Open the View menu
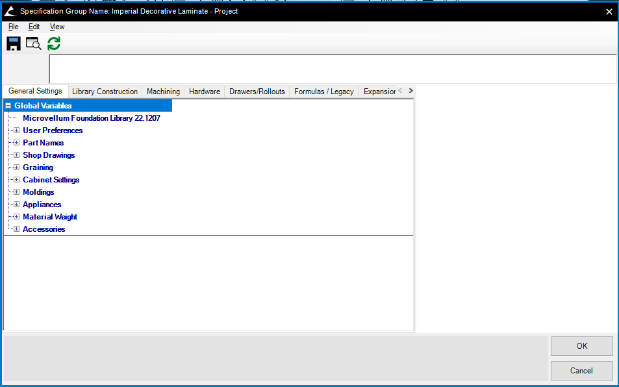The height and width of the screenshot is (387, 619). click(57, 27)
